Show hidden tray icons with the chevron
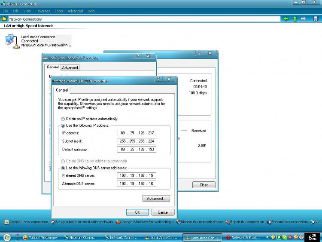The image size is (322, 242). point(267,237)
